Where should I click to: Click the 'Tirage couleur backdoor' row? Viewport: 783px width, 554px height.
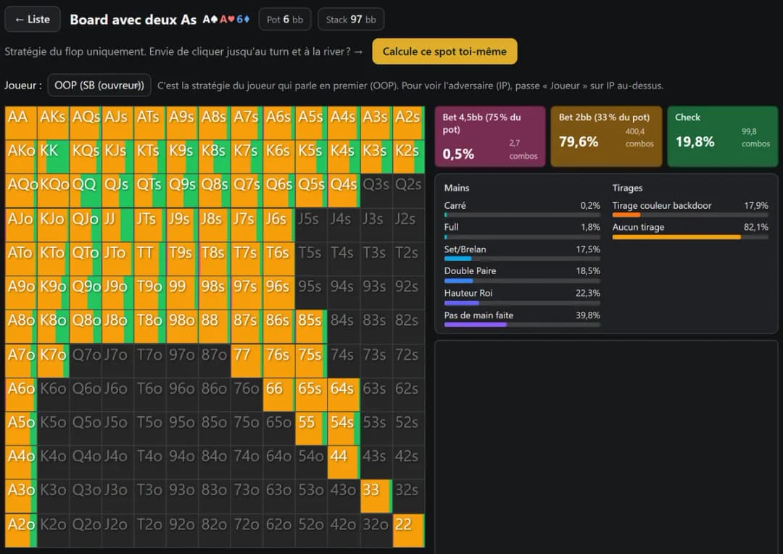click(690, 209)
